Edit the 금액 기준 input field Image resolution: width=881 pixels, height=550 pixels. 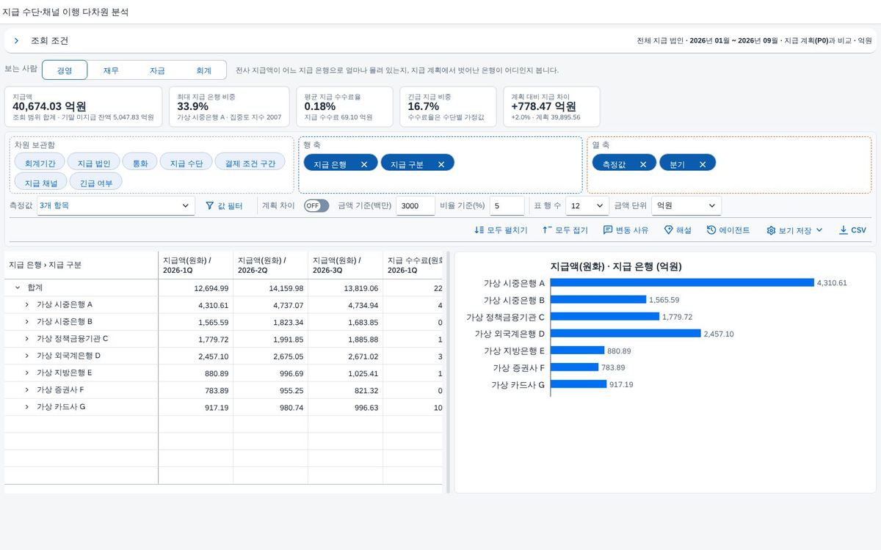tap(416, 206)
